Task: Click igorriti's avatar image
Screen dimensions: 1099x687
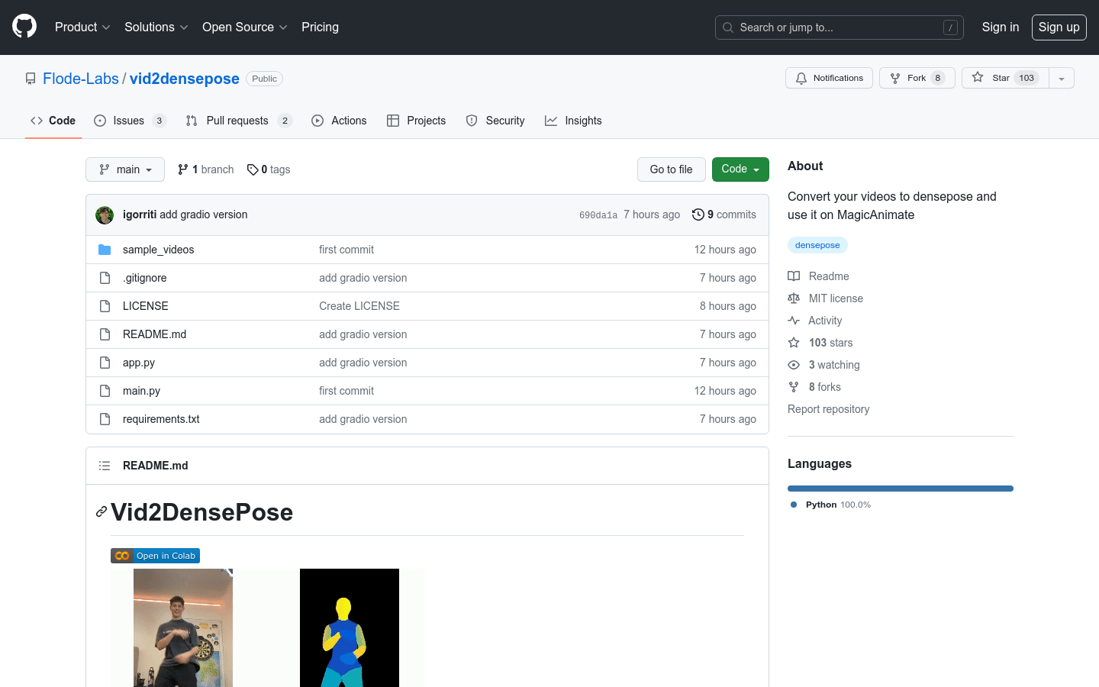Action: (x=105, y=215)
